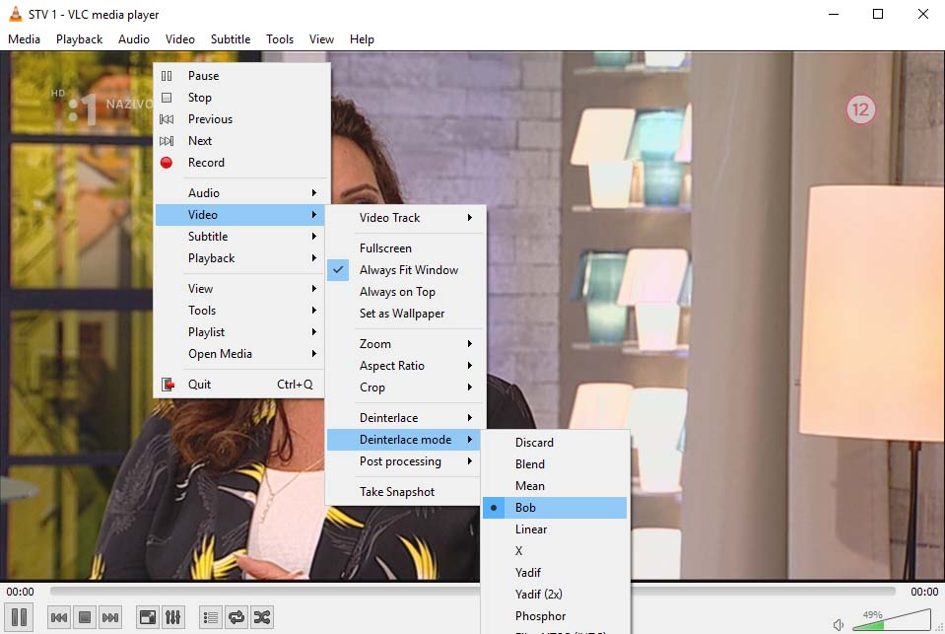Open the Playback menu in menu bar

click(80, 39)
